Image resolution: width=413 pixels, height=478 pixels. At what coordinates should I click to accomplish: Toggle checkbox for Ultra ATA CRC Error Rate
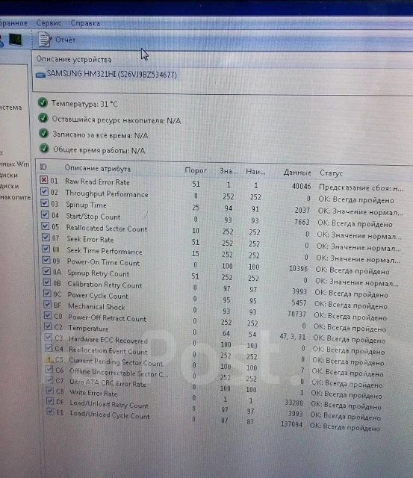point(50,380)
